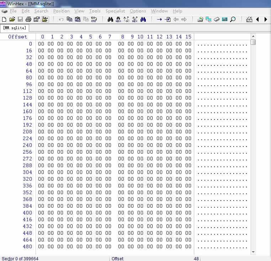The image size is (271, 261).
Task: Open a file with the folder icon
Action: click(12, 19)
